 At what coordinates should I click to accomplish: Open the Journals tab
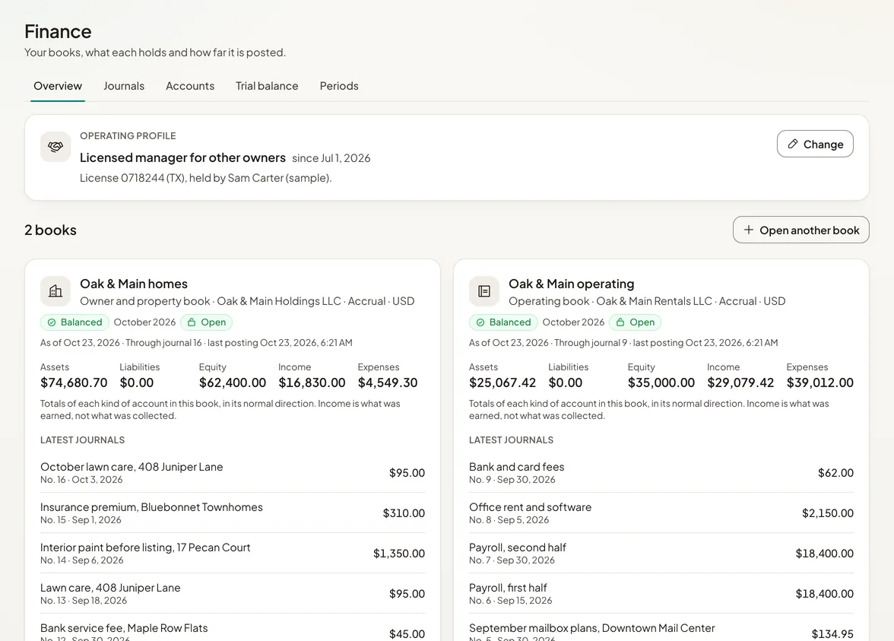click(124, 86)
